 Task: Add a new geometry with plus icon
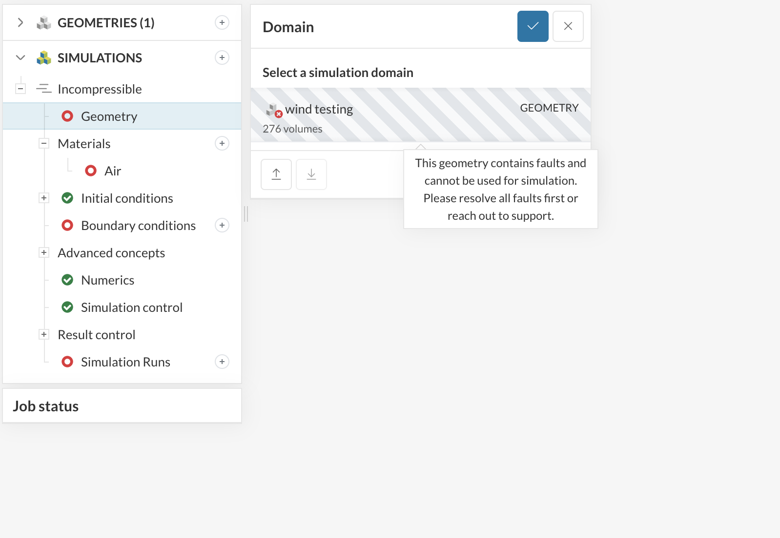(x=222, y=22)
